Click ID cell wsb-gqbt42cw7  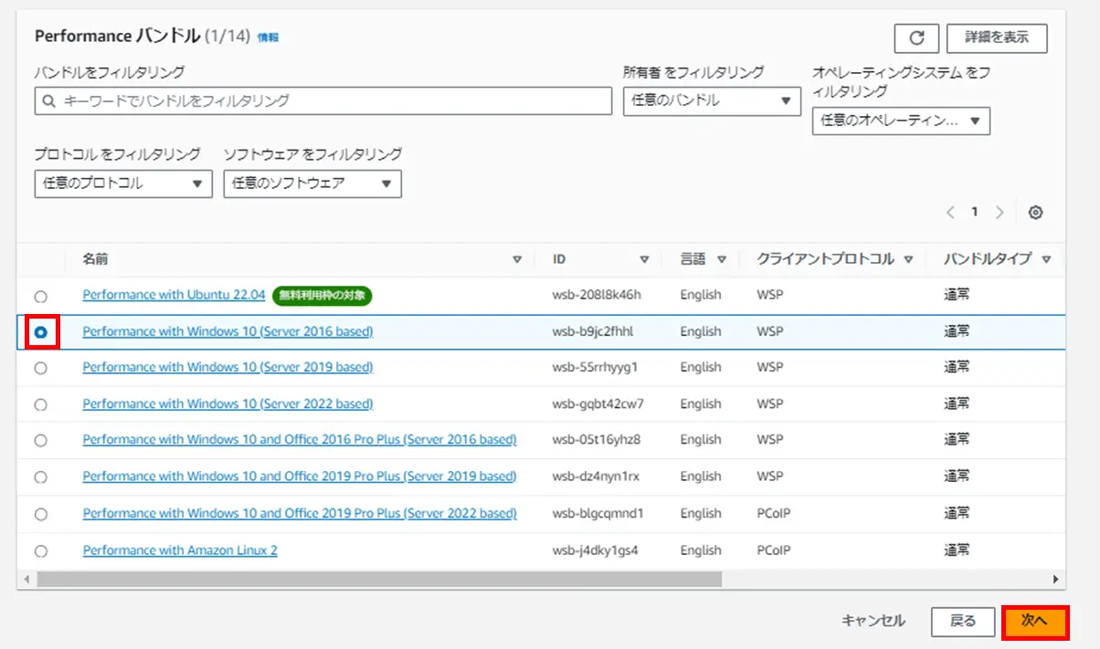point(598,403)
